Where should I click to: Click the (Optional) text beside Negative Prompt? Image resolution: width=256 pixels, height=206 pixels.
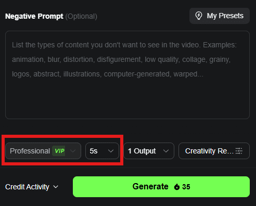81,16
